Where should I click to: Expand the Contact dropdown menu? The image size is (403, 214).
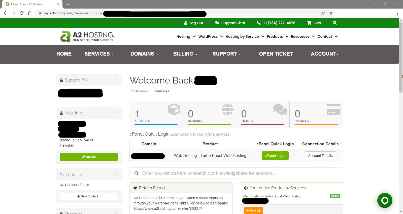(328, 36)
